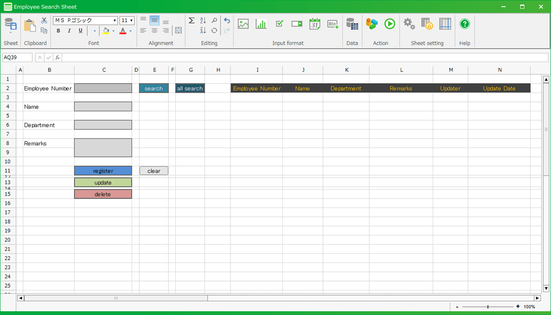The width and height of the screenshot is (551, 315).
Task: Click the merge cells icon
Action: click(178, 31)
